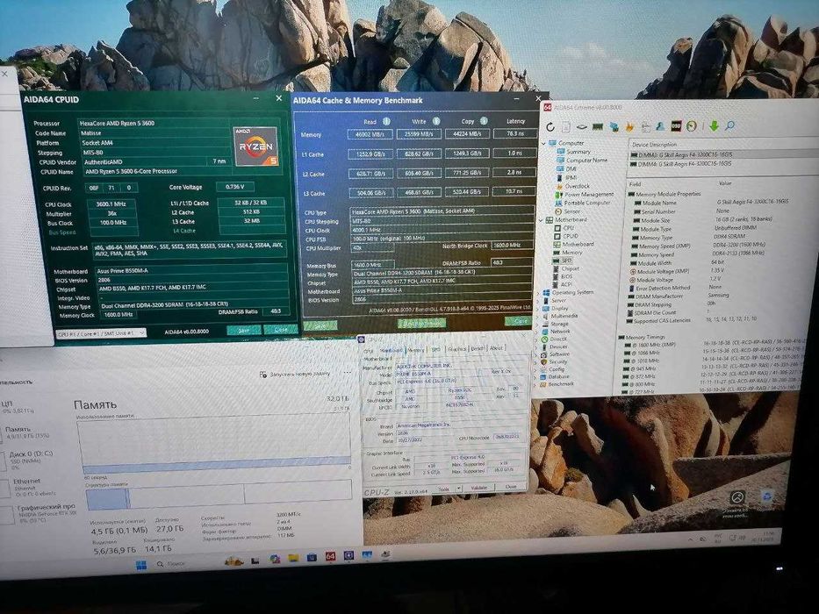
Task: Select Benchmark in AIDA64 tree
Action: pos(560,384)
